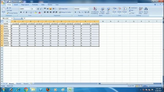This screenshot has width=164, height=92.
Task: Set Middle Align for cells
Action: point(48,9)
